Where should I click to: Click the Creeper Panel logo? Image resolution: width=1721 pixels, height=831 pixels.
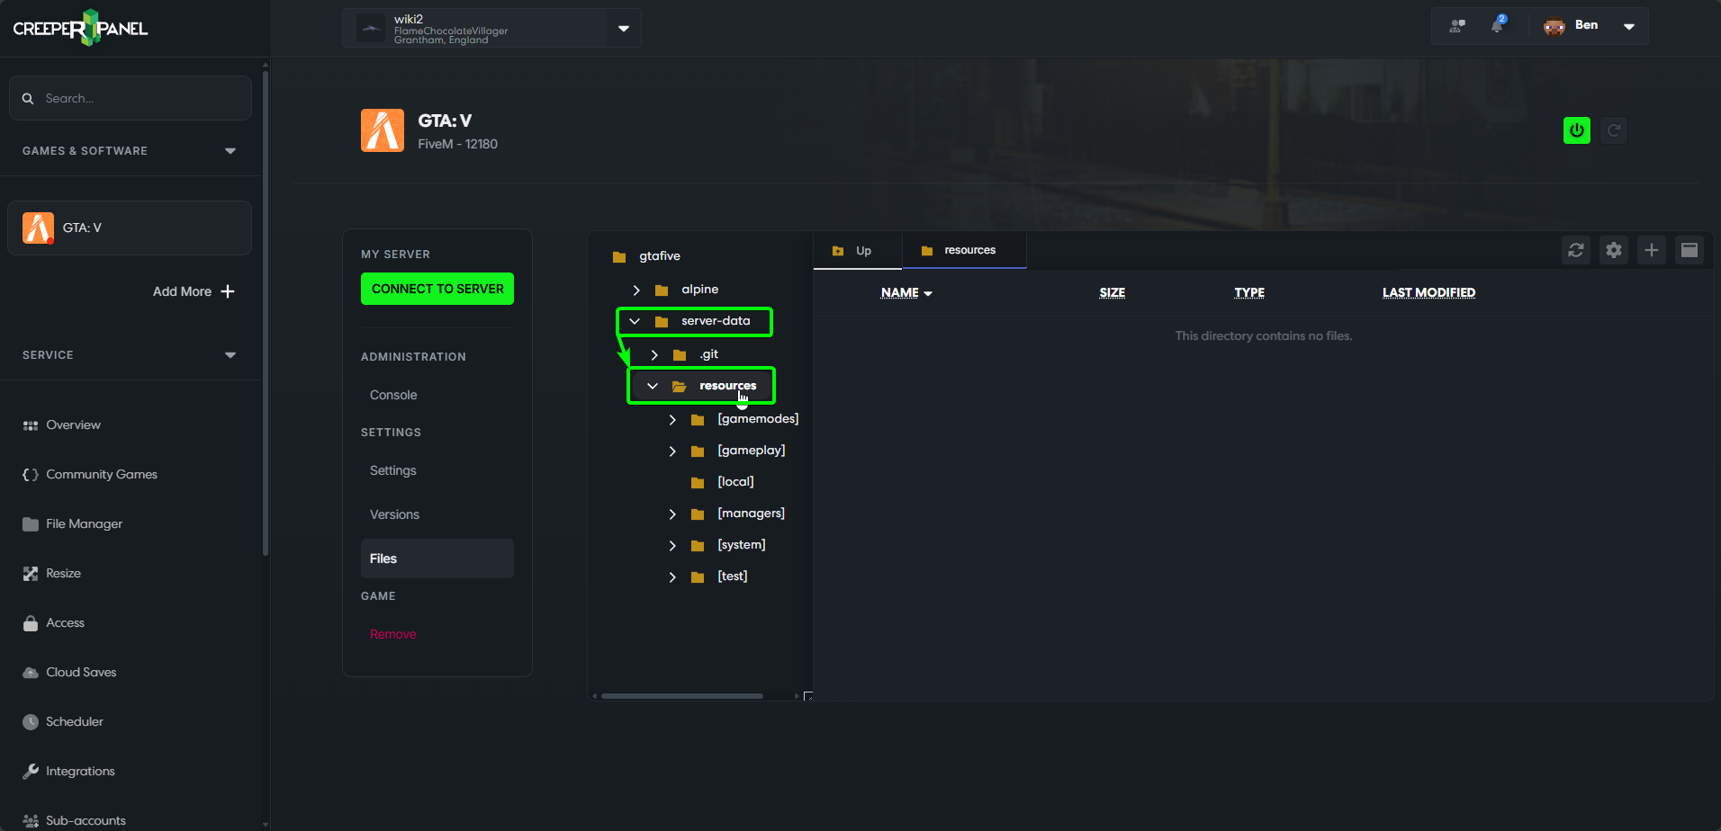click(x=79, y=27)
